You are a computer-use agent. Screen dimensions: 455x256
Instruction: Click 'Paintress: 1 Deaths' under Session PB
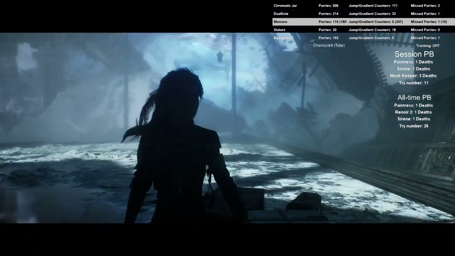coord(413,62)
